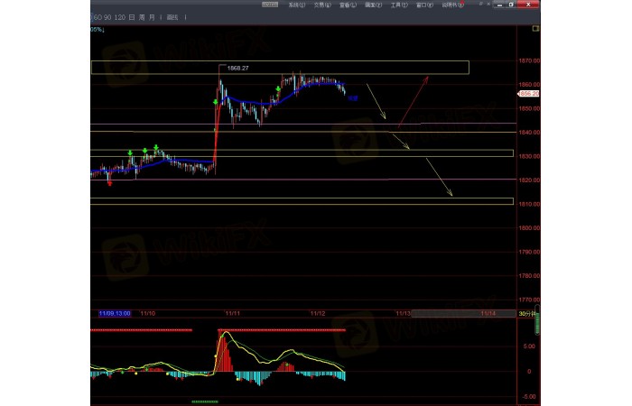This screenshot has width=632, height=406.
Task: Click the weekly 周 period button
Action: [144, 17]
